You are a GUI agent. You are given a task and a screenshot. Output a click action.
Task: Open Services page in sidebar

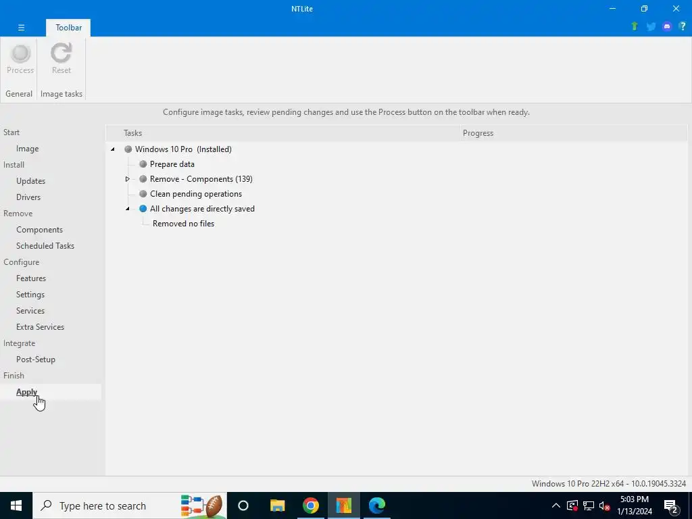point(30,311)
